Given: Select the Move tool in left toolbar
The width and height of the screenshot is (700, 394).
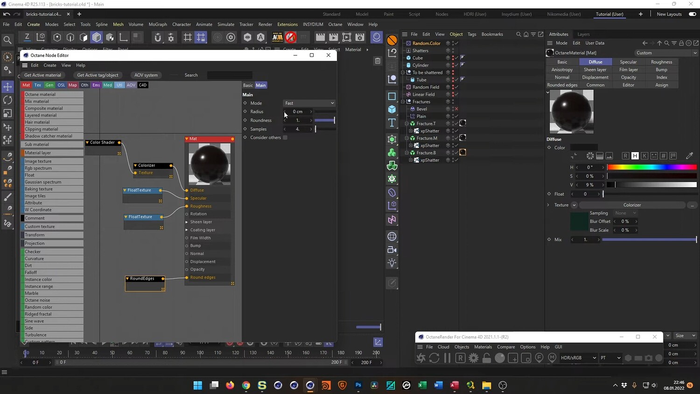Looking at the screenshot, I should [7, 87].
